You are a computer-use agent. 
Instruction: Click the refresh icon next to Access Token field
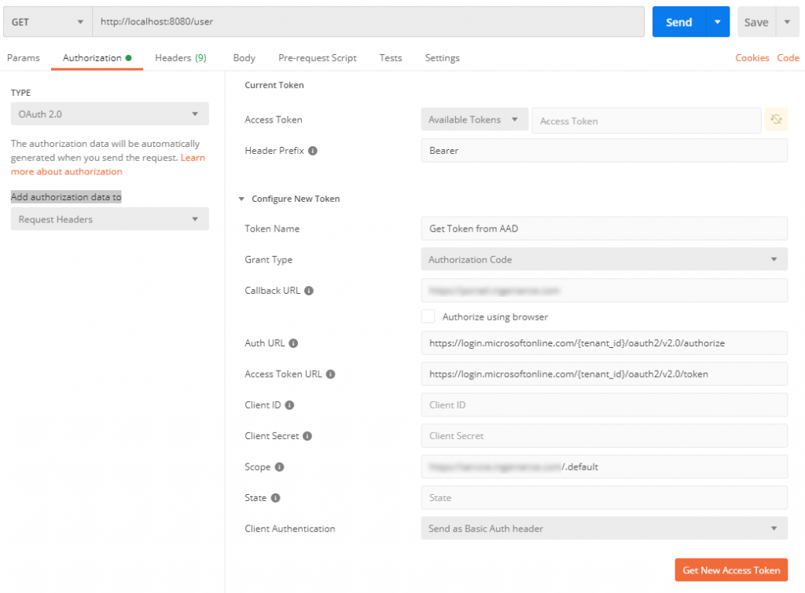[x=777, y=119]
